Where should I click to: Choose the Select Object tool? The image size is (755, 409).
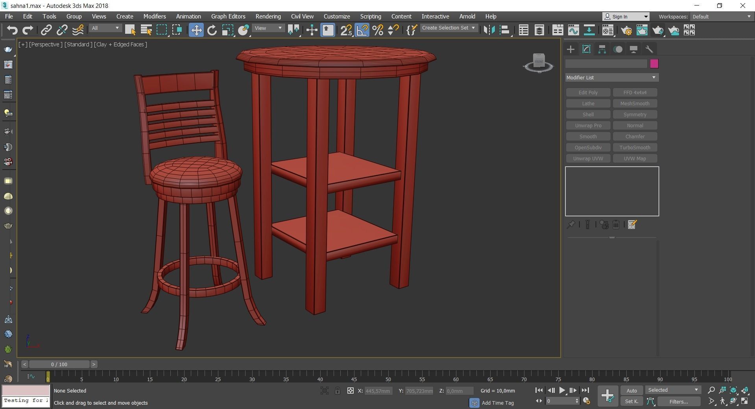pyautogui.click(x=130, y=30)
